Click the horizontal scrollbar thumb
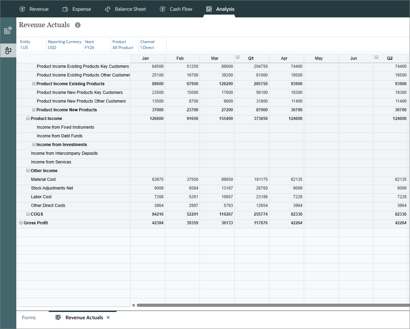 [x=273, y=305]
